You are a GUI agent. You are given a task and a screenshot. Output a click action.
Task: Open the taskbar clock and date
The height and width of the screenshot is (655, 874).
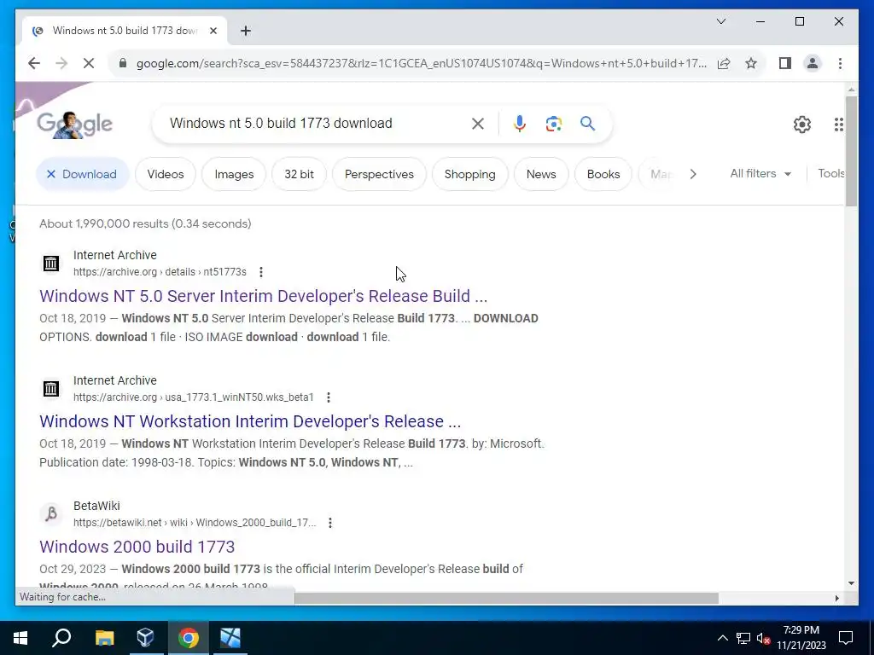pyautogui.click(x=801, y=638)
